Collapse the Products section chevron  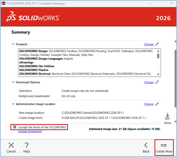tap(13, 44)
